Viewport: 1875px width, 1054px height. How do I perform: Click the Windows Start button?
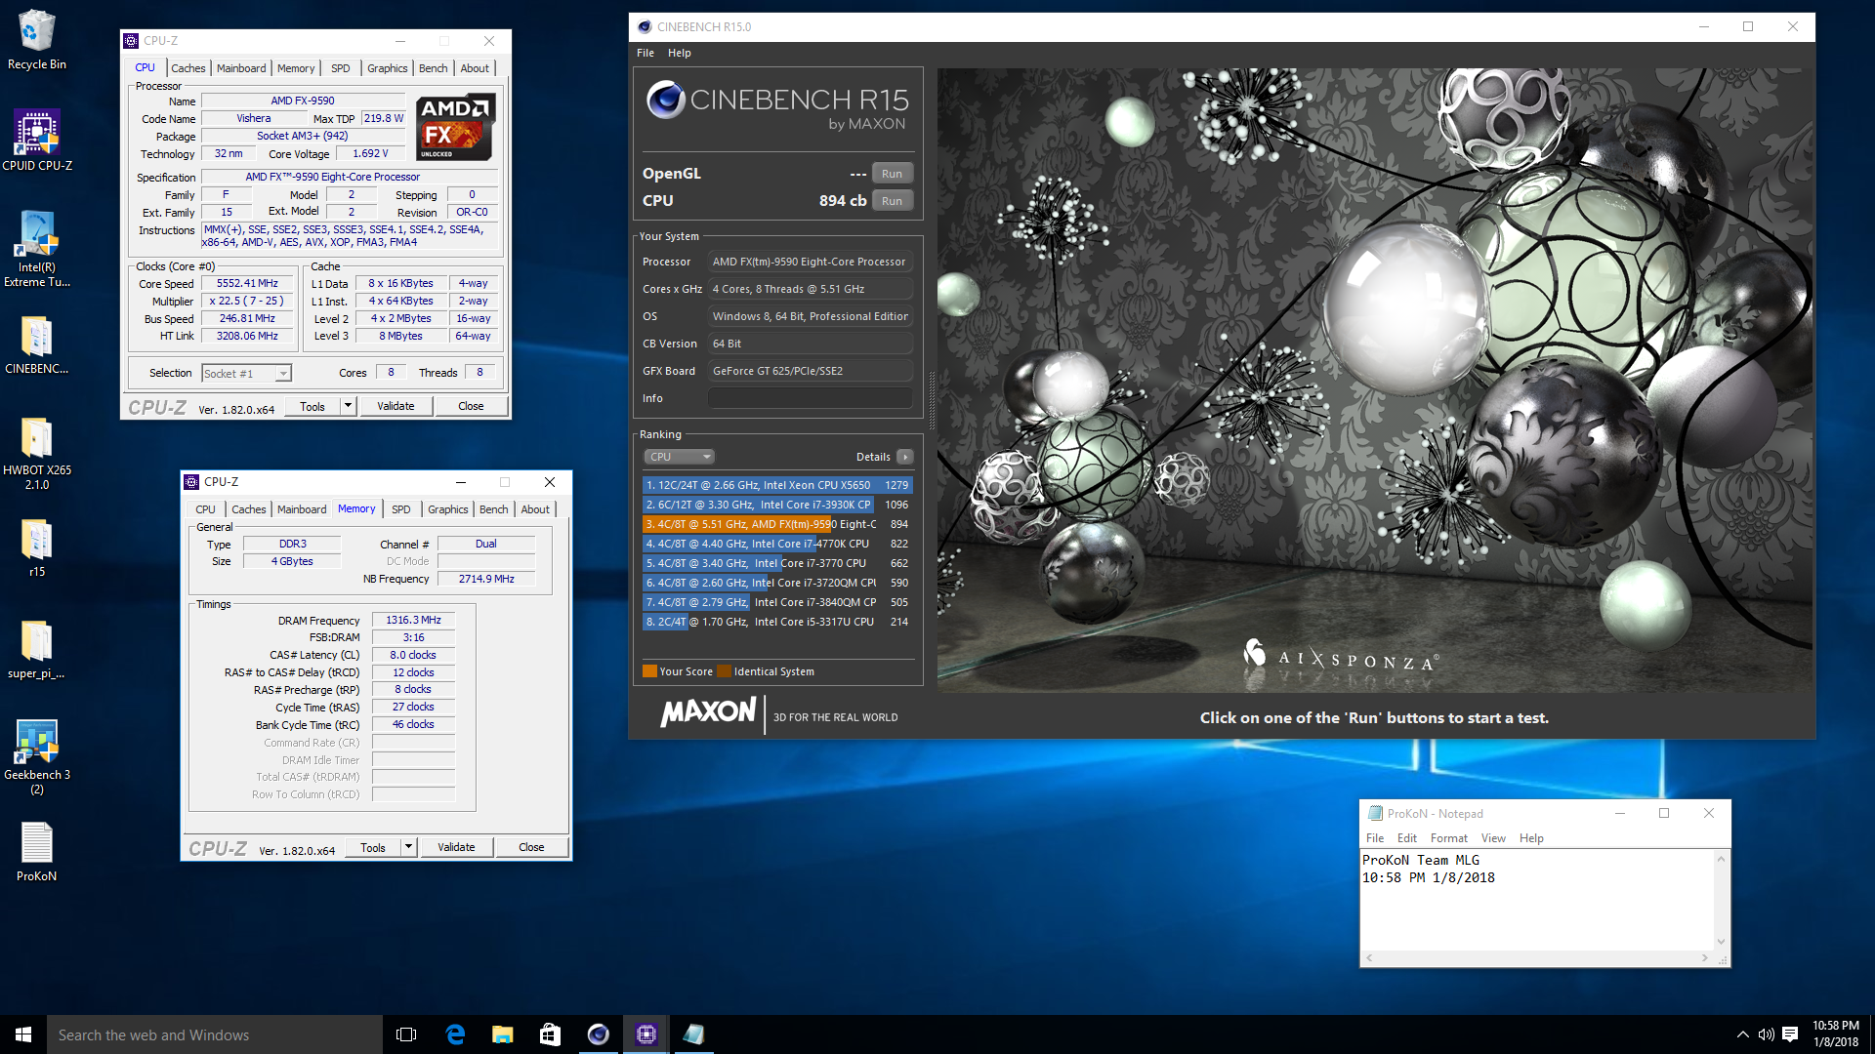pos(23,1034)
